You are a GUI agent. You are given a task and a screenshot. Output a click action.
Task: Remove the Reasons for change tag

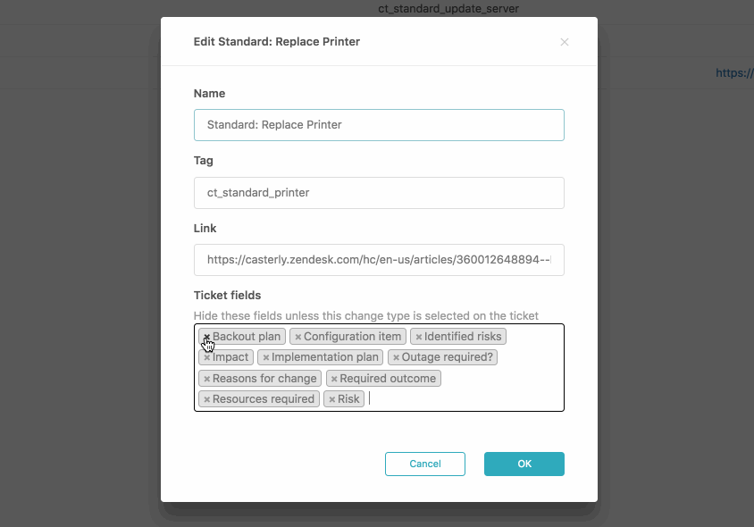(x=206, y=379)
